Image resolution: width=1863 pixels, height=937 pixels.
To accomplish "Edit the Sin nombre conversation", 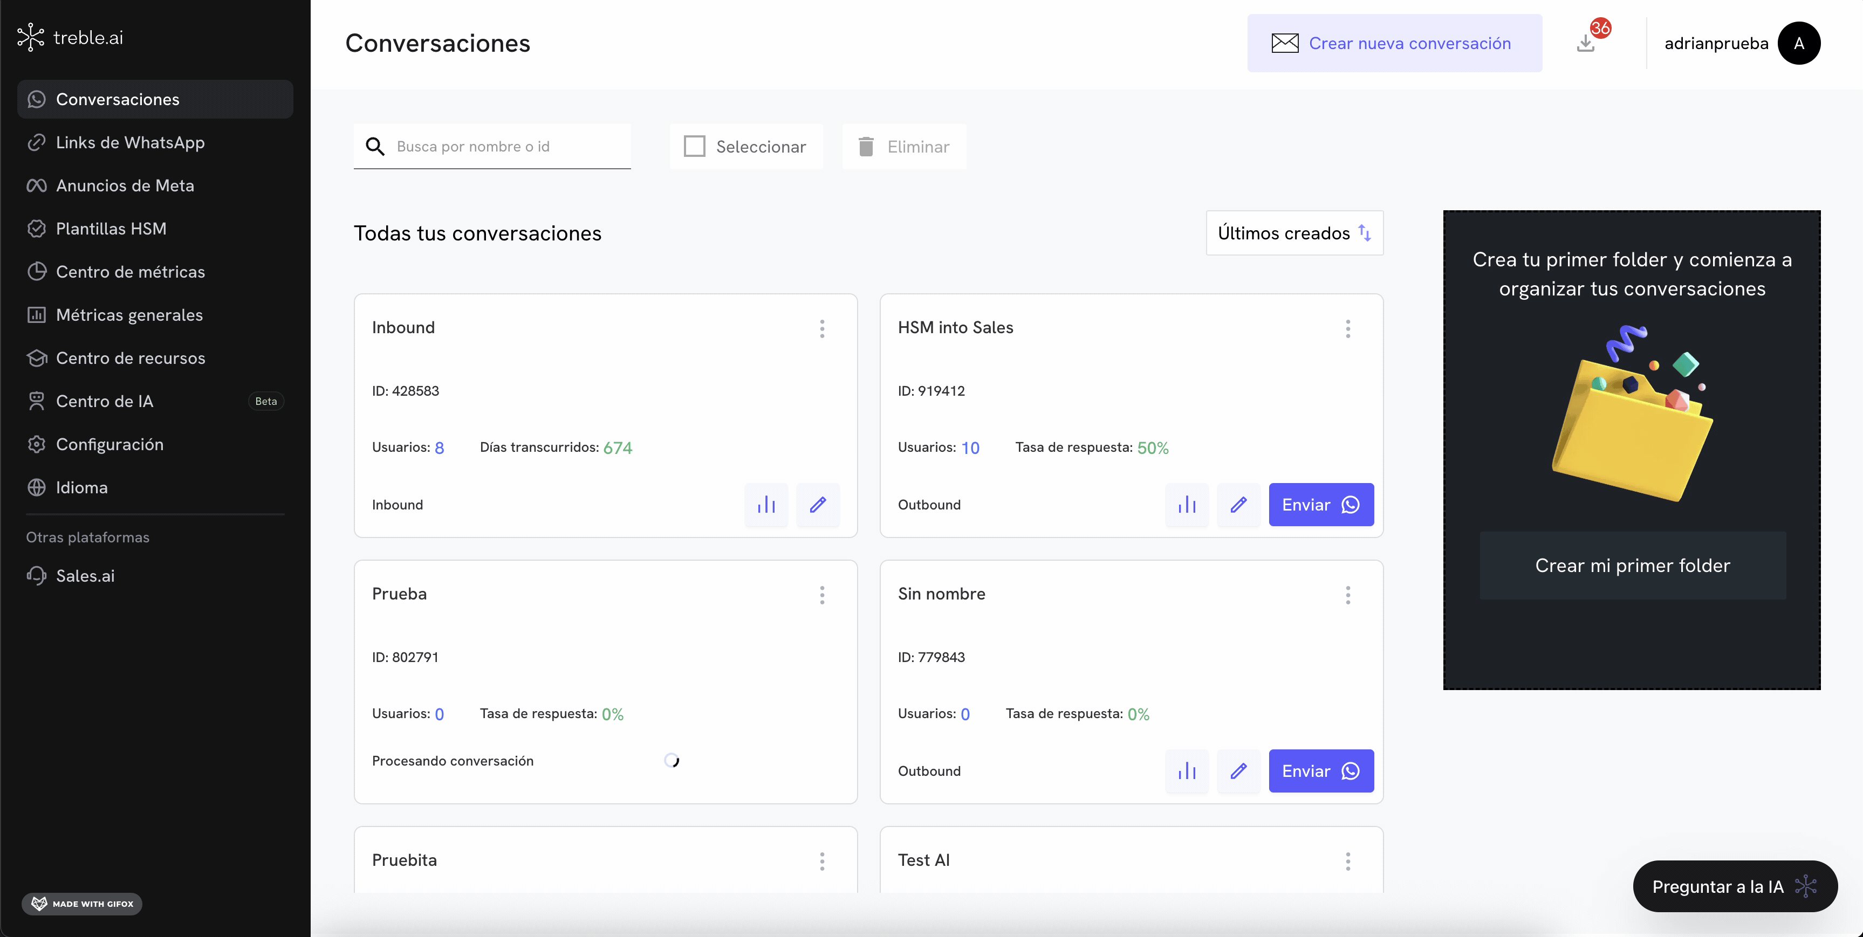I will [x=1238, y=771].
